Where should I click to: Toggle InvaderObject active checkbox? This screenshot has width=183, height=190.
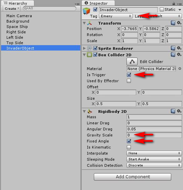click(95, 9)
